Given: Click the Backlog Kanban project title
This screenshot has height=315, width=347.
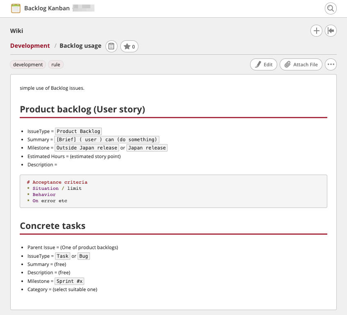Looking at the screenshot, I should click(47, 8).
